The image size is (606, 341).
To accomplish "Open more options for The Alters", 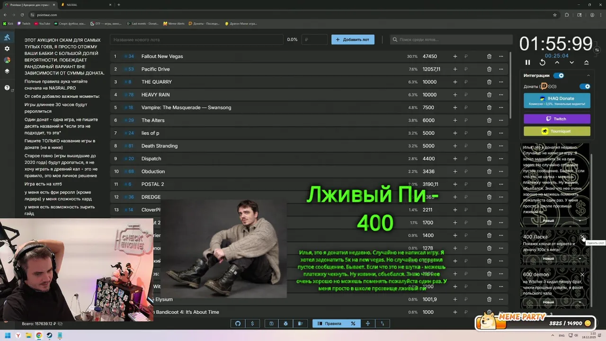I will (501, 120).
